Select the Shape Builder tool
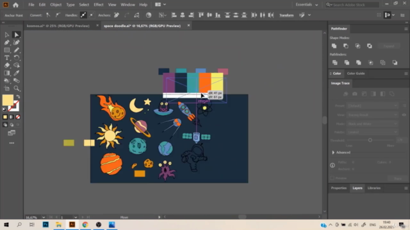The image size is (410, 230). tap(17, 65)
